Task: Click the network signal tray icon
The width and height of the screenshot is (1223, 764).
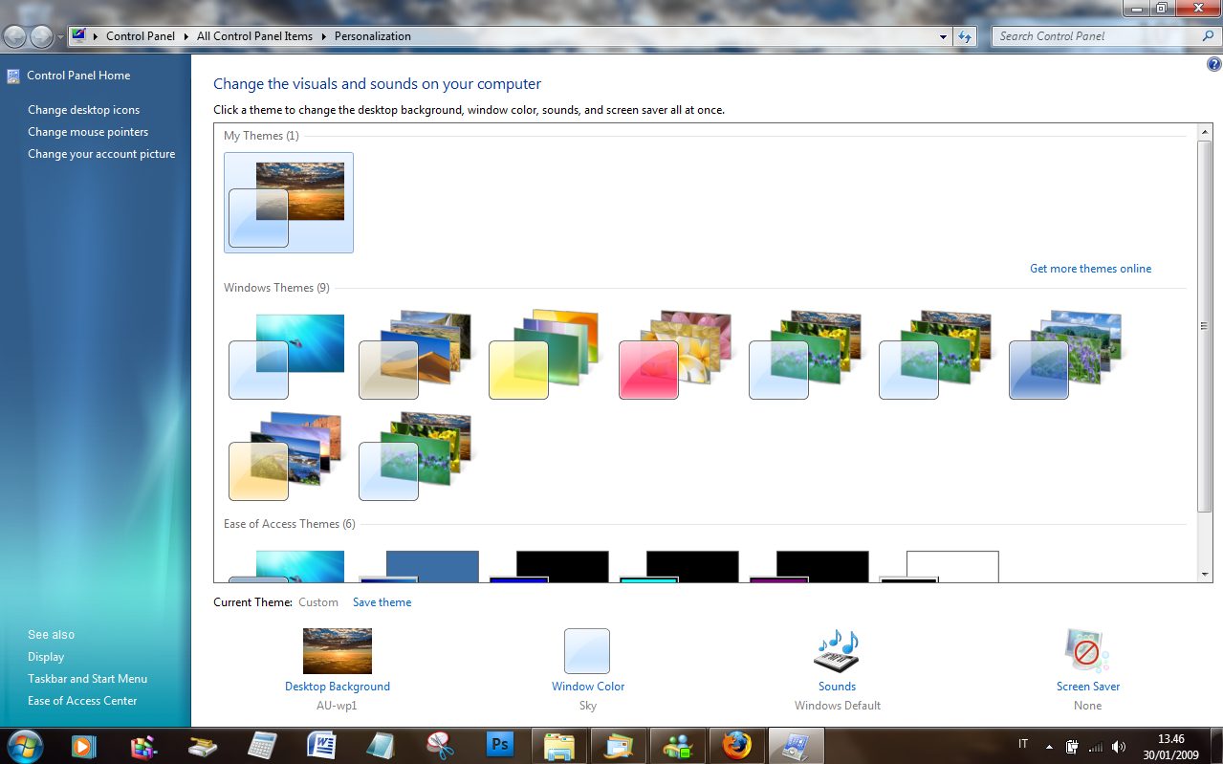Action: click(x=1096, y=746)
